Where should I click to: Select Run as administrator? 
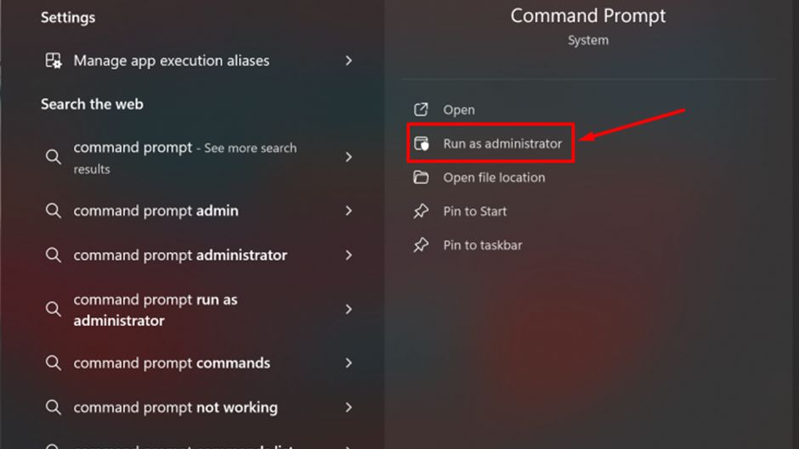pyautogui.click(x=502, y=143)
